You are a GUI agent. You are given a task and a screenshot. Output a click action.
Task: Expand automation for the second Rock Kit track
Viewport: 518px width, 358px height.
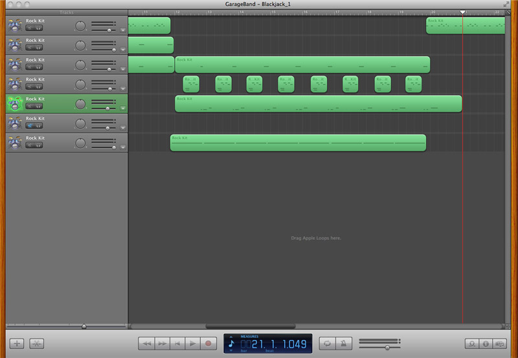(x=123, y=50)
